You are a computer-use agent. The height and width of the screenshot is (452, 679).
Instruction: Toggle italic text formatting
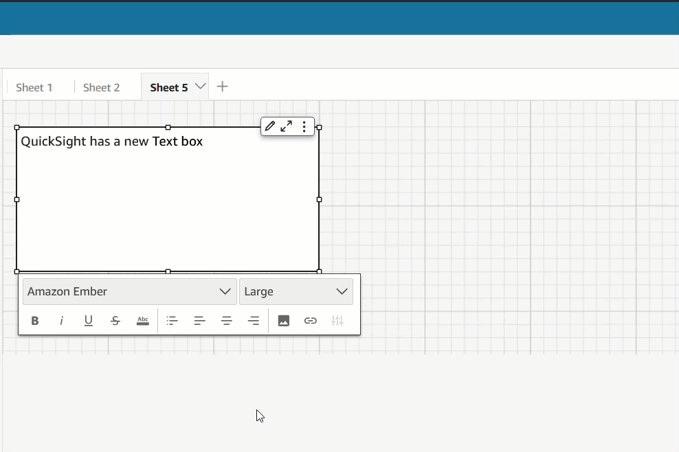tap(61, 321)
